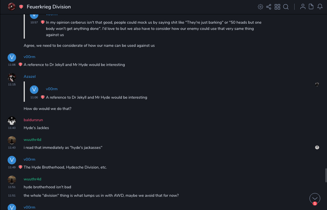Click shield icon on the 11:49 message
Image resolution: width=327 pixels, height=210 pixels.
(20, 167)
